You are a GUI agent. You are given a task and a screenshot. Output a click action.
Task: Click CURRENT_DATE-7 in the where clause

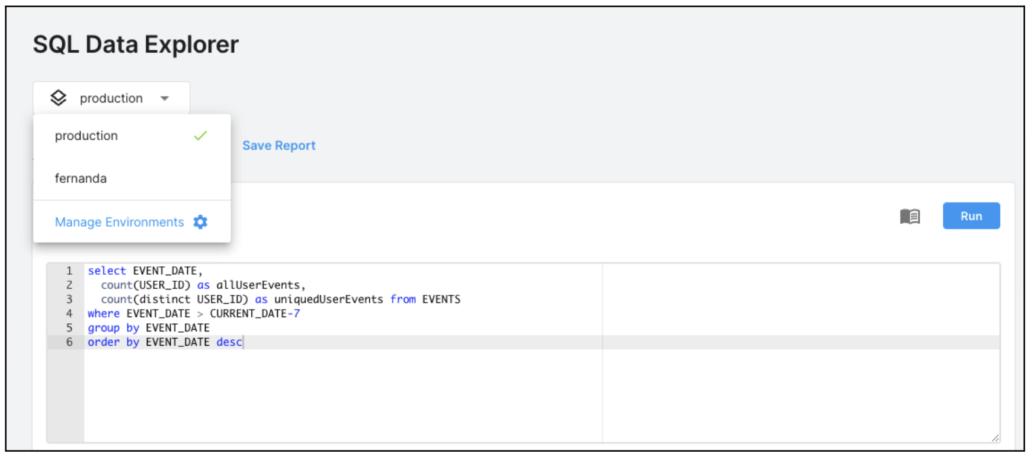[255, 313]
